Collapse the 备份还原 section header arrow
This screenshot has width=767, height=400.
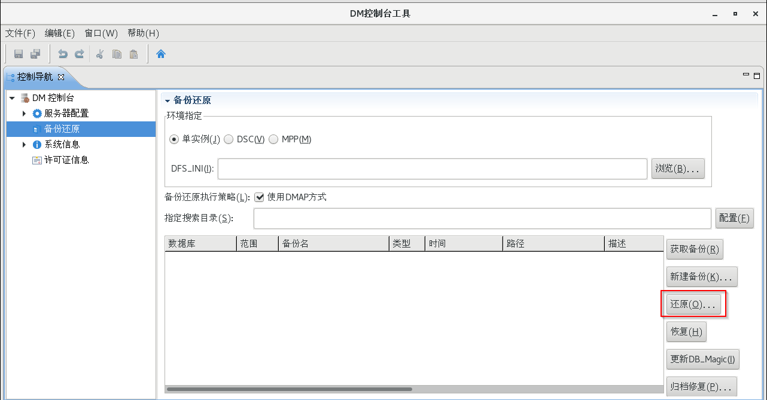[168, 100]
